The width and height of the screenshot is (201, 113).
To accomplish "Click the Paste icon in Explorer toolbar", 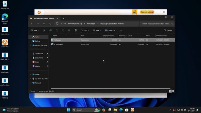I will (x=57, y=30).
